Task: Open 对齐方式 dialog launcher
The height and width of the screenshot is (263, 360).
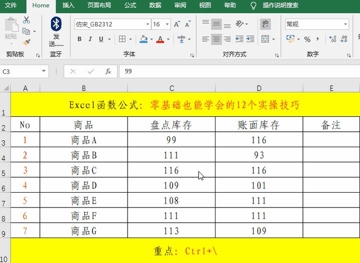Action: [x=277, y=55]
